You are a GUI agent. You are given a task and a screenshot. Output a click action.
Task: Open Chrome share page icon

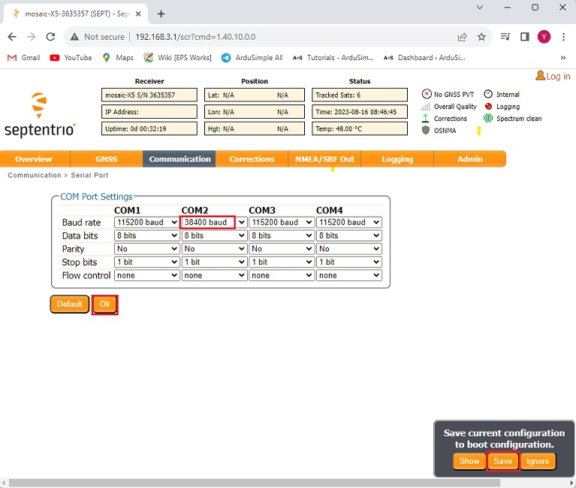[x=462, y=37]
